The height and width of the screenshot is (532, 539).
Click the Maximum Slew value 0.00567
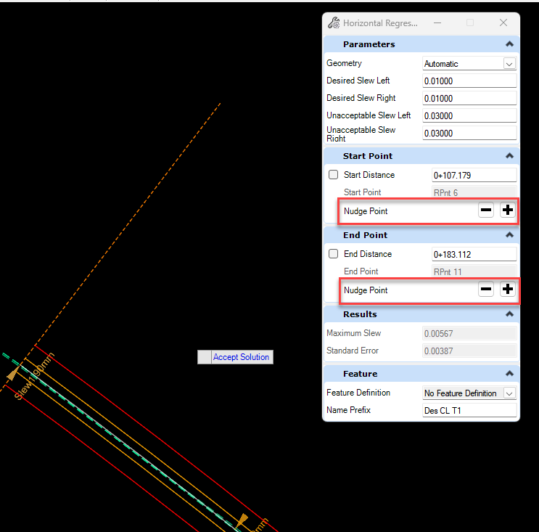click(x=469, y=333)
